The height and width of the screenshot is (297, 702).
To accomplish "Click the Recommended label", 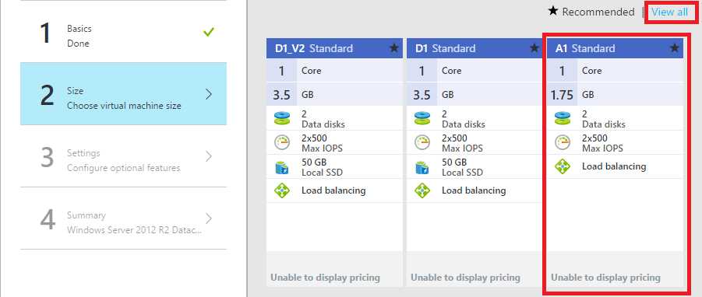I will point(598,12).
